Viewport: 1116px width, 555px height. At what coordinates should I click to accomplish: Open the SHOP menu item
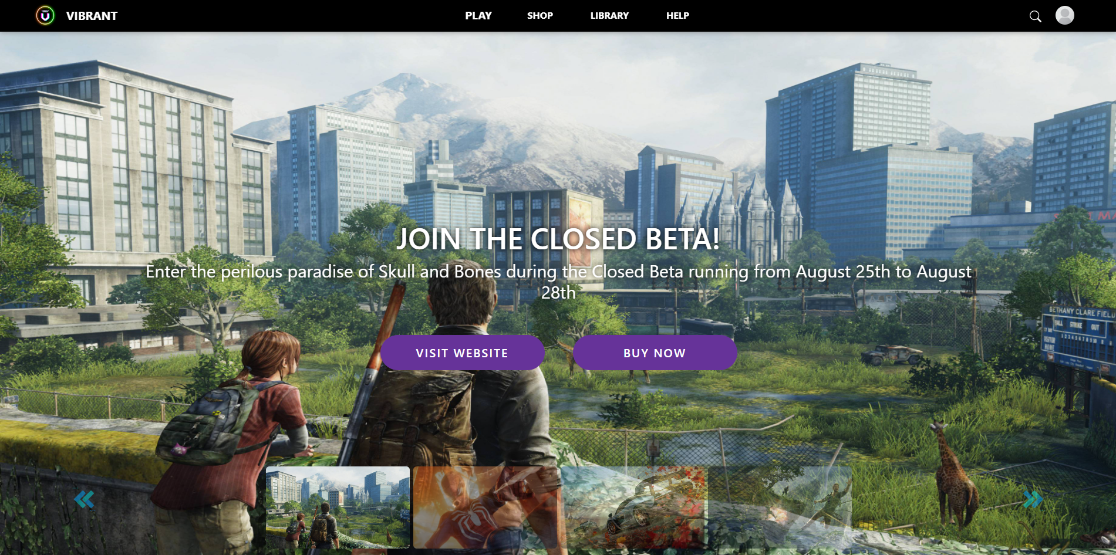[x=540, y=16]
